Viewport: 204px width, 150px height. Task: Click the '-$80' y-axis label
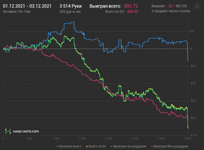tap(192, 118)
